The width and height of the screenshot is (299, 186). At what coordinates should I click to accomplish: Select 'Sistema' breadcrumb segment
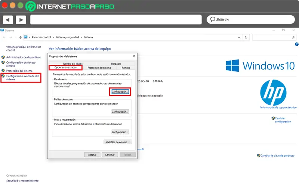(88, 38)
